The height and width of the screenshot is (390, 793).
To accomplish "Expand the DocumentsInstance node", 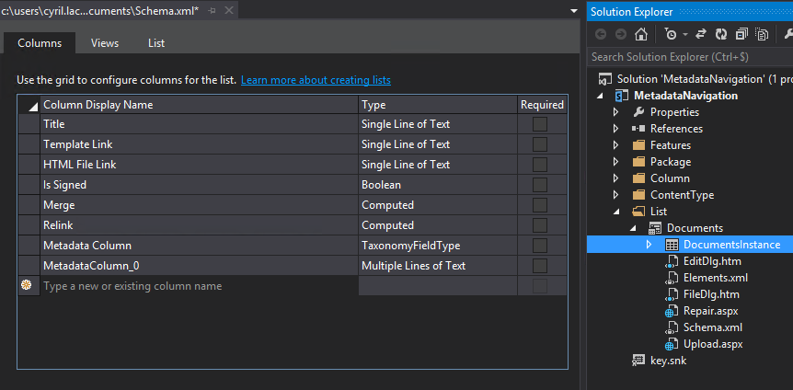I will click(649, 245).
